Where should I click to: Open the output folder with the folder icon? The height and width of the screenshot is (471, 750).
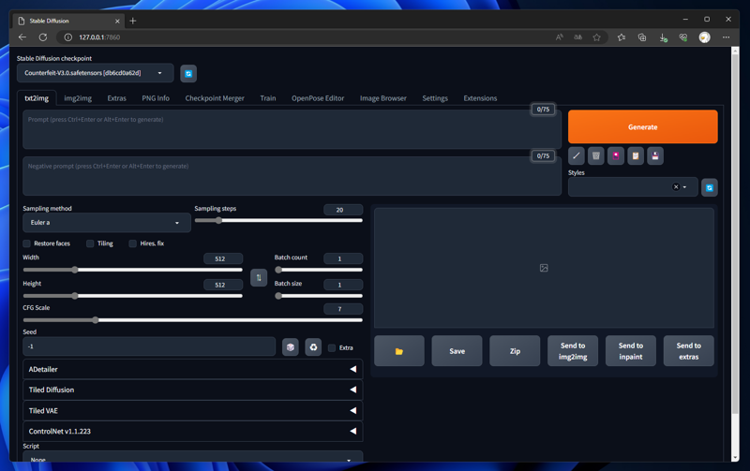[x=399, y=351]
